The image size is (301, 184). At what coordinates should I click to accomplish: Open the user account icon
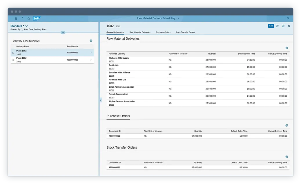point(16,18)
